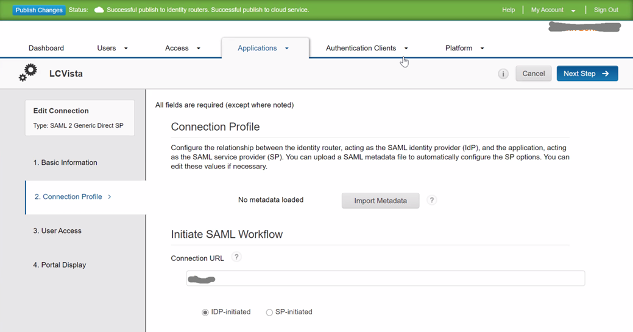
Task: Click the help icon beside Connection URL
Action: pos(236,257)
